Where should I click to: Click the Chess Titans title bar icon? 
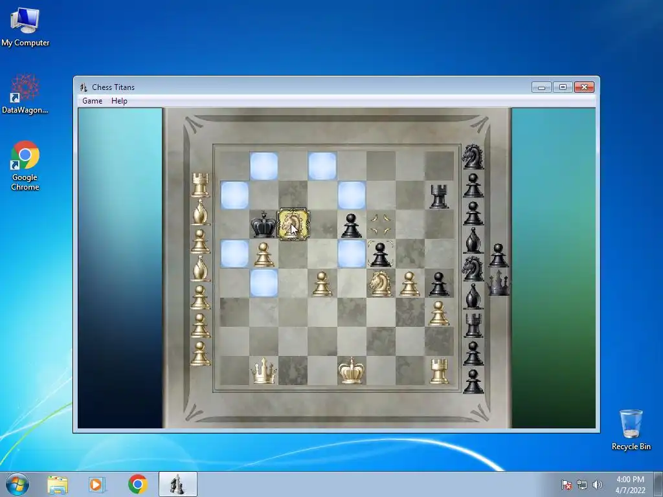click(84, 87)
